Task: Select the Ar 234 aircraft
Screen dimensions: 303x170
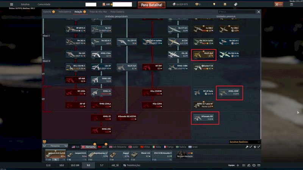Action: pos(178,42)
